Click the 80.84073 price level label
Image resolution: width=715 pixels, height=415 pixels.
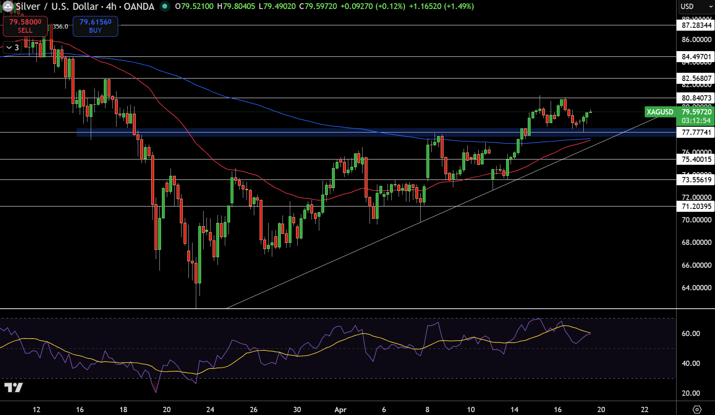click(x=697, y=98)
